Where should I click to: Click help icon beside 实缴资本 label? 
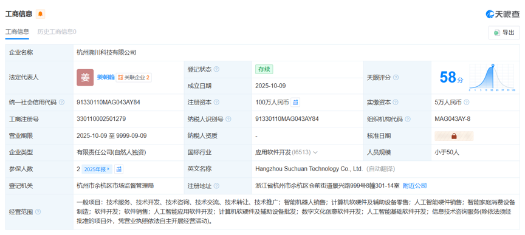(x=396, y=103)
